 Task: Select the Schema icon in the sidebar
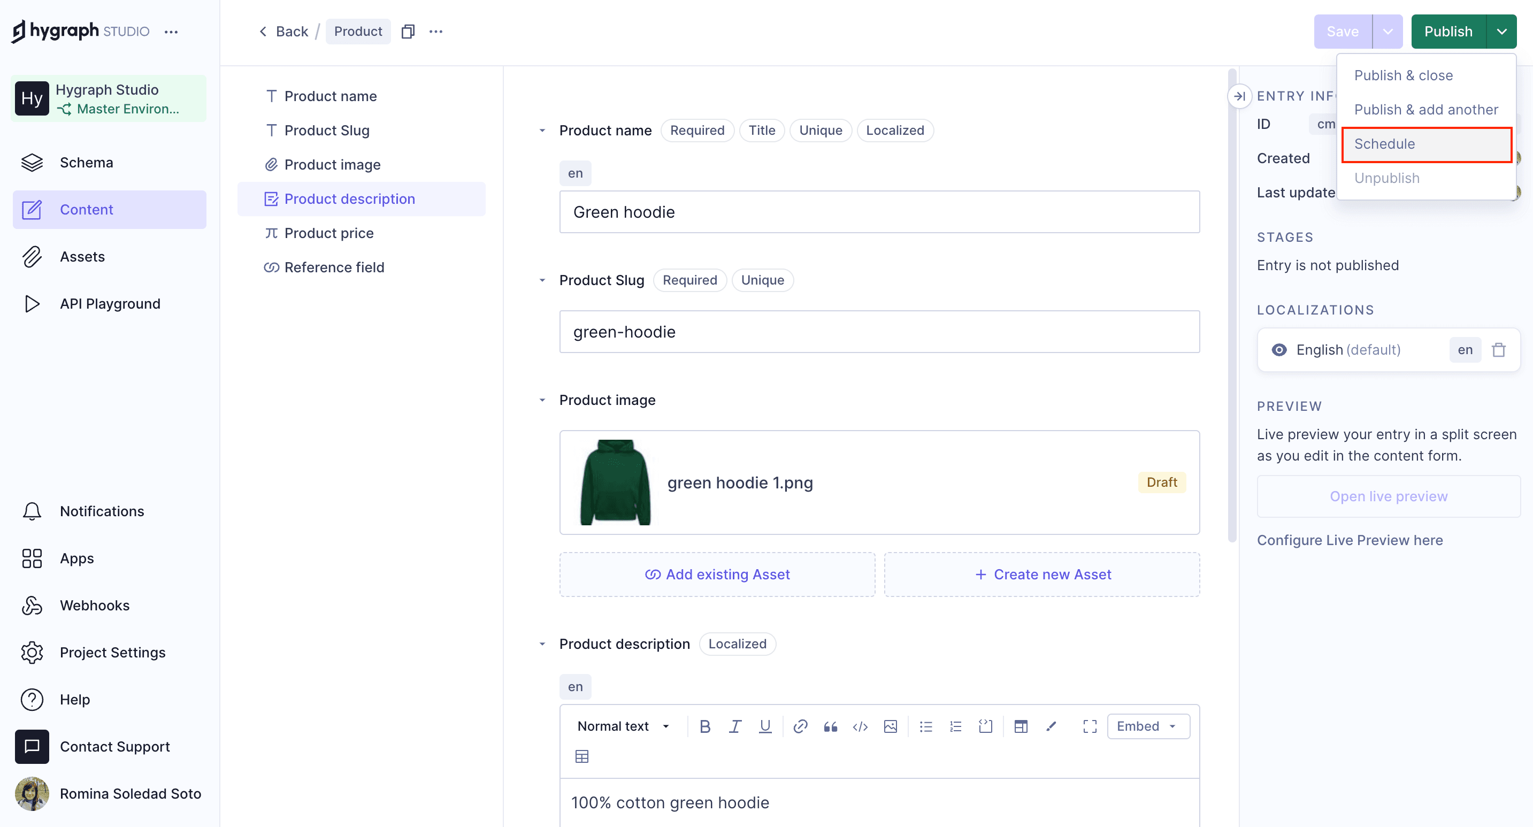coord(32,162)
